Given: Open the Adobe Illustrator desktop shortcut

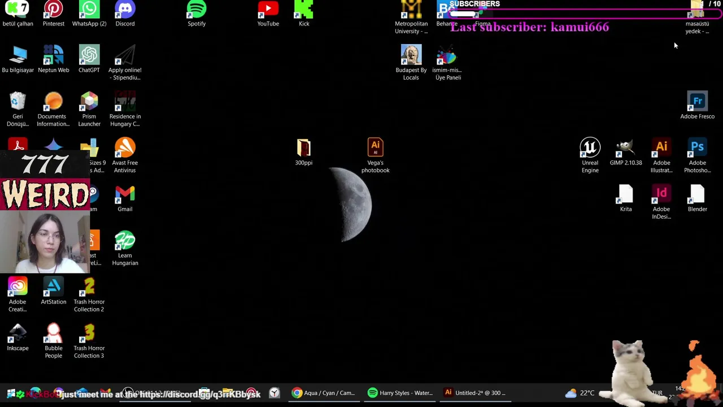Looking at the screenshot, I should click(661, 155).
